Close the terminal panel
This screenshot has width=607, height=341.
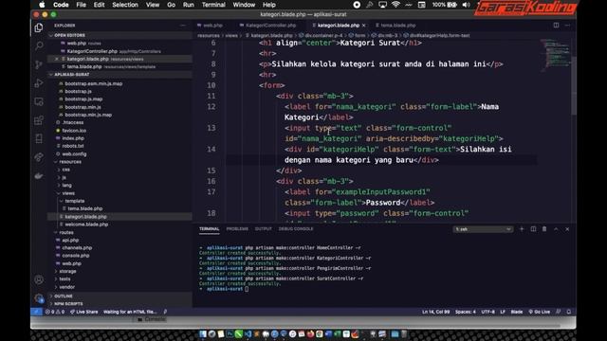(x=567, y=229)
